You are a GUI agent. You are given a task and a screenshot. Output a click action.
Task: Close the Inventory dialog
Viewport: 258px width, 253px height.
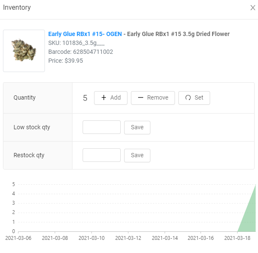[x=252, y=8]
